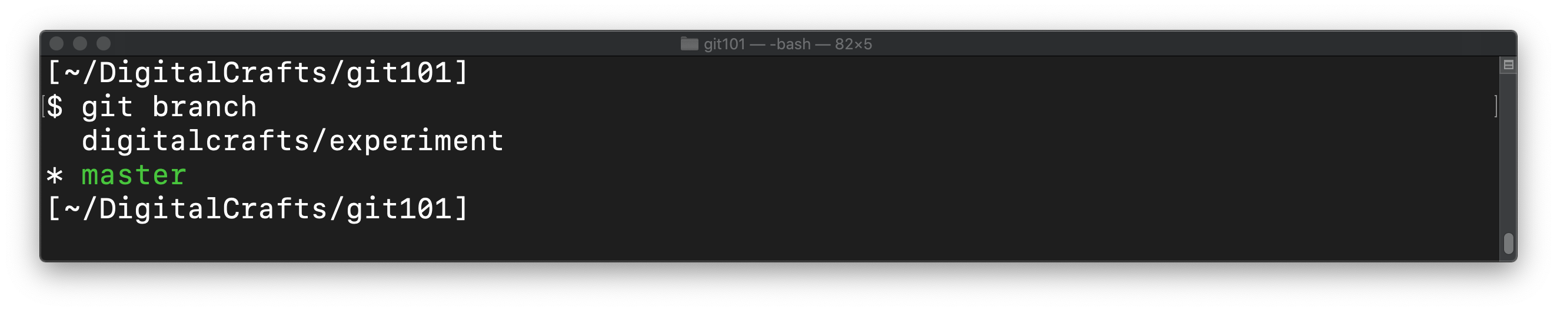Image resolution: width=1557 pixels, height=311 pixels.
Task: Click the -bash text in title bar
Action: [x=790, y=44]
